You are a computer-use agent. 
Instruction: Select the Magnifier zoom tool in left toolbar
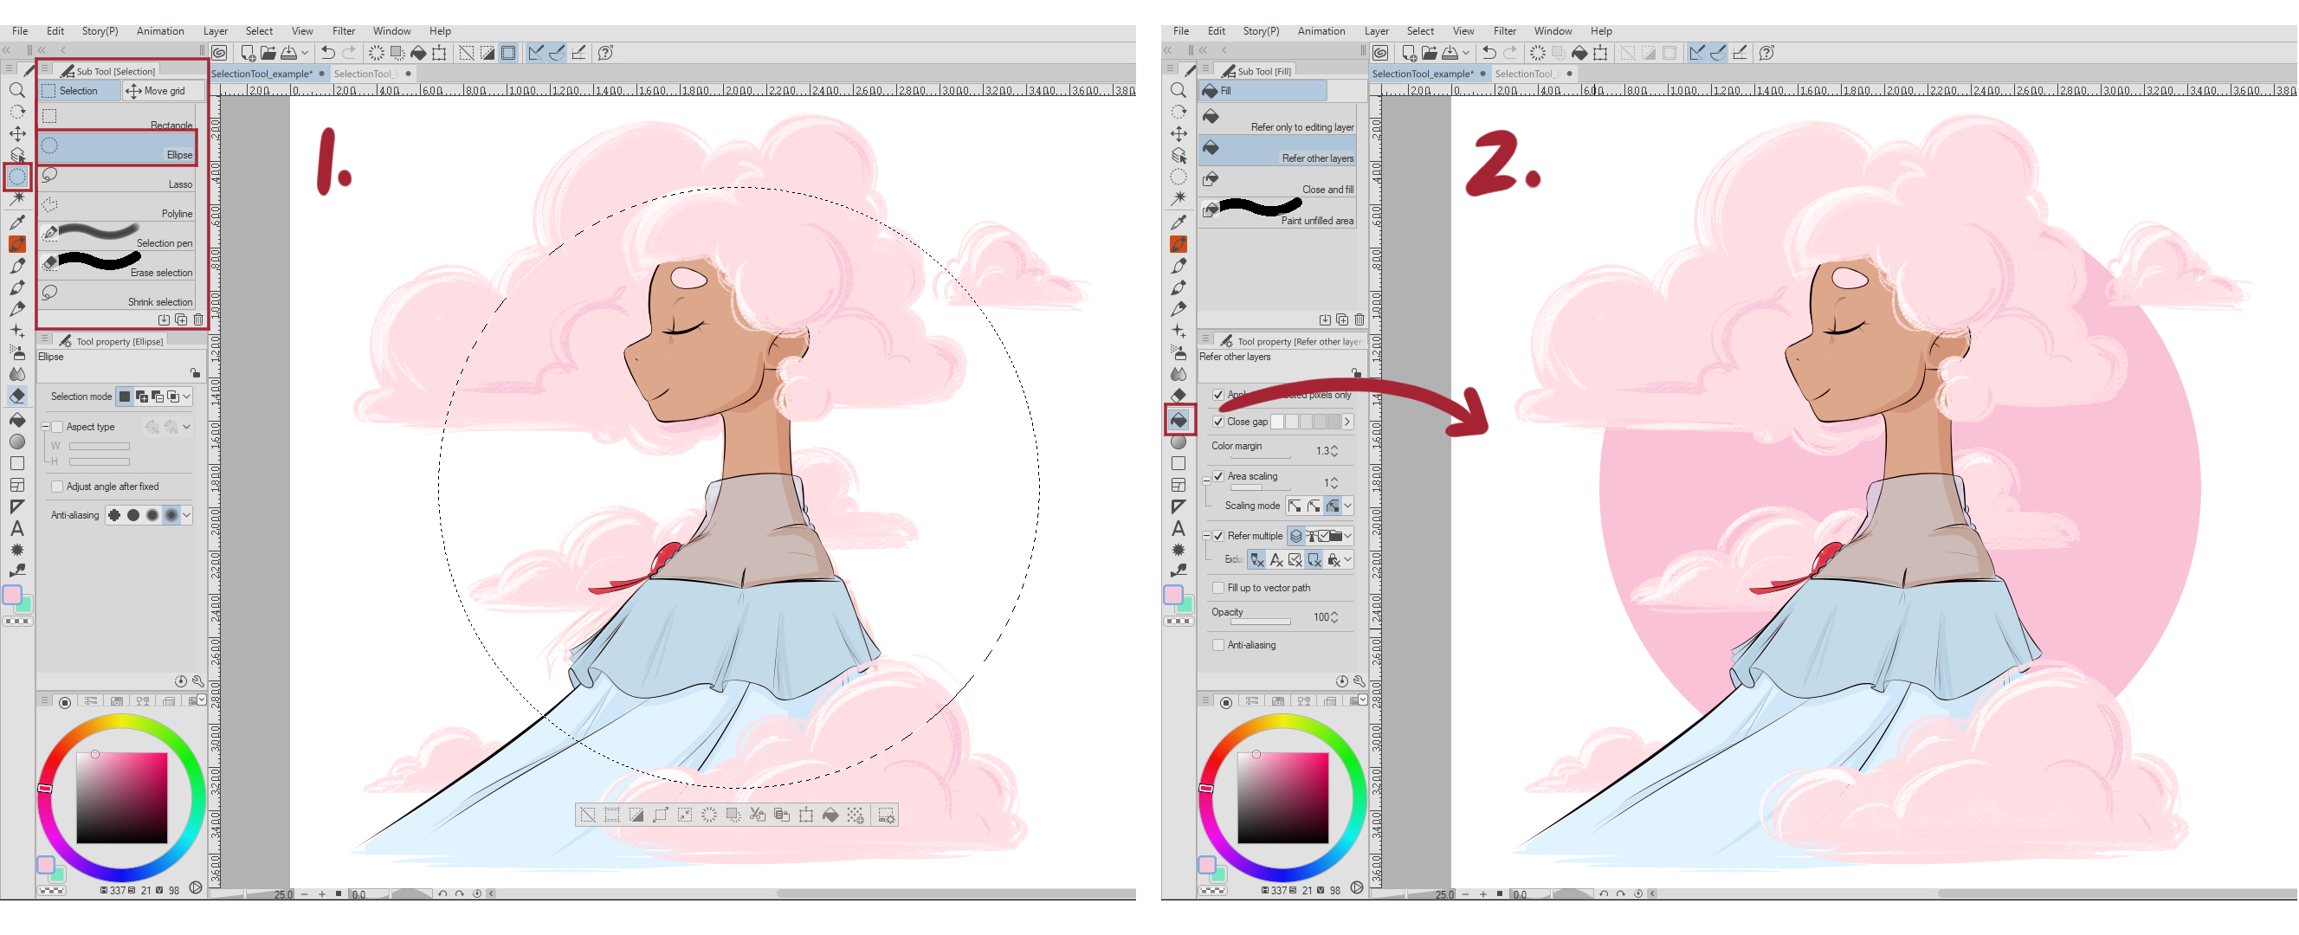(x=17, y=90)
